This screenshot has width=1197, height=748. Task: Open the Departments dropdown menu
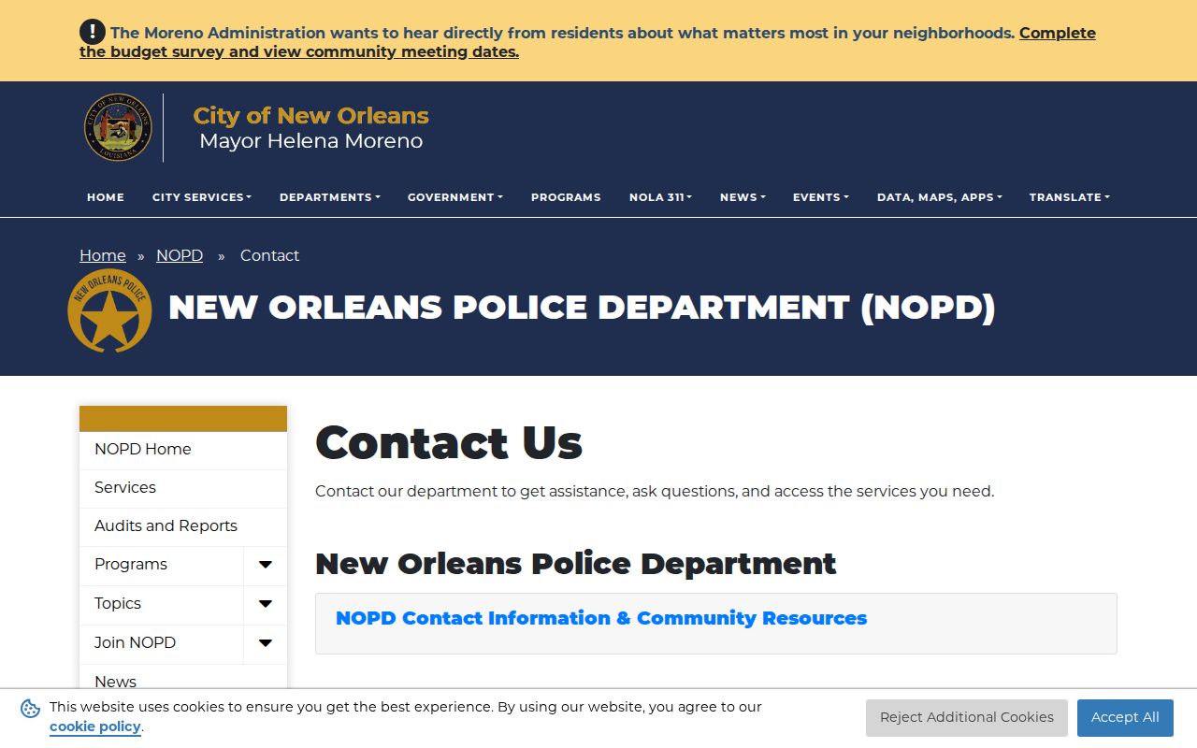pos(330,197)
